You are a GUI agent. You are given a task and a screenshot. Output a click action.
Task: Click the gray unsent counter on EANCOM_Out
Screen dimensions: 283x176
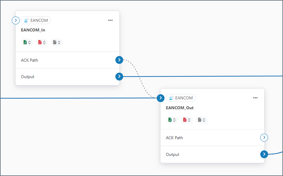pos(201,120)
